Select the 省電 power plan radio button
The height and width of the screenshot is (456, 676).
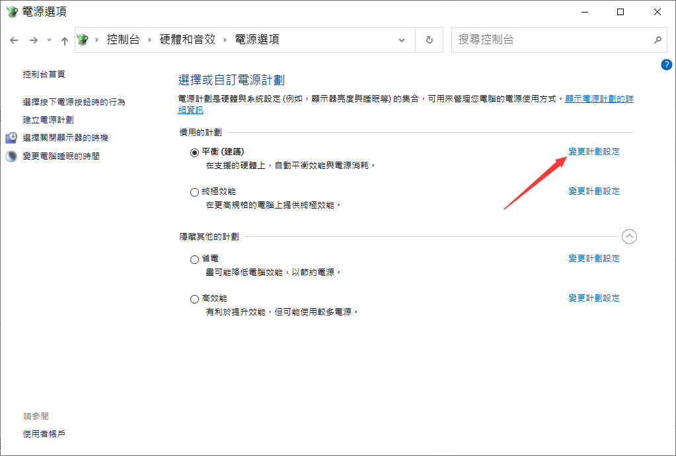pos(194,259)
